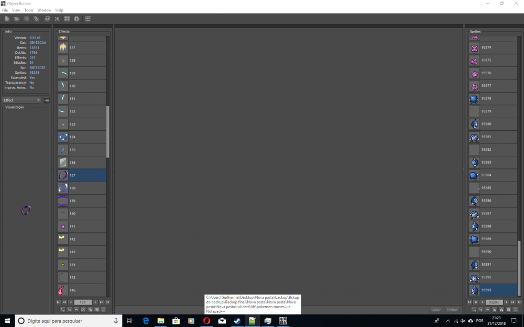
Task: Click the Export icon under Effects list
Action: (x=76, y=310)
